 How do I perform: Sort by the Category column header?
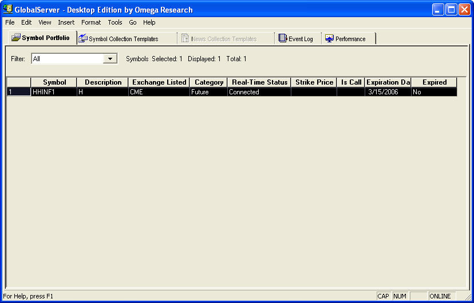point(208,82)
